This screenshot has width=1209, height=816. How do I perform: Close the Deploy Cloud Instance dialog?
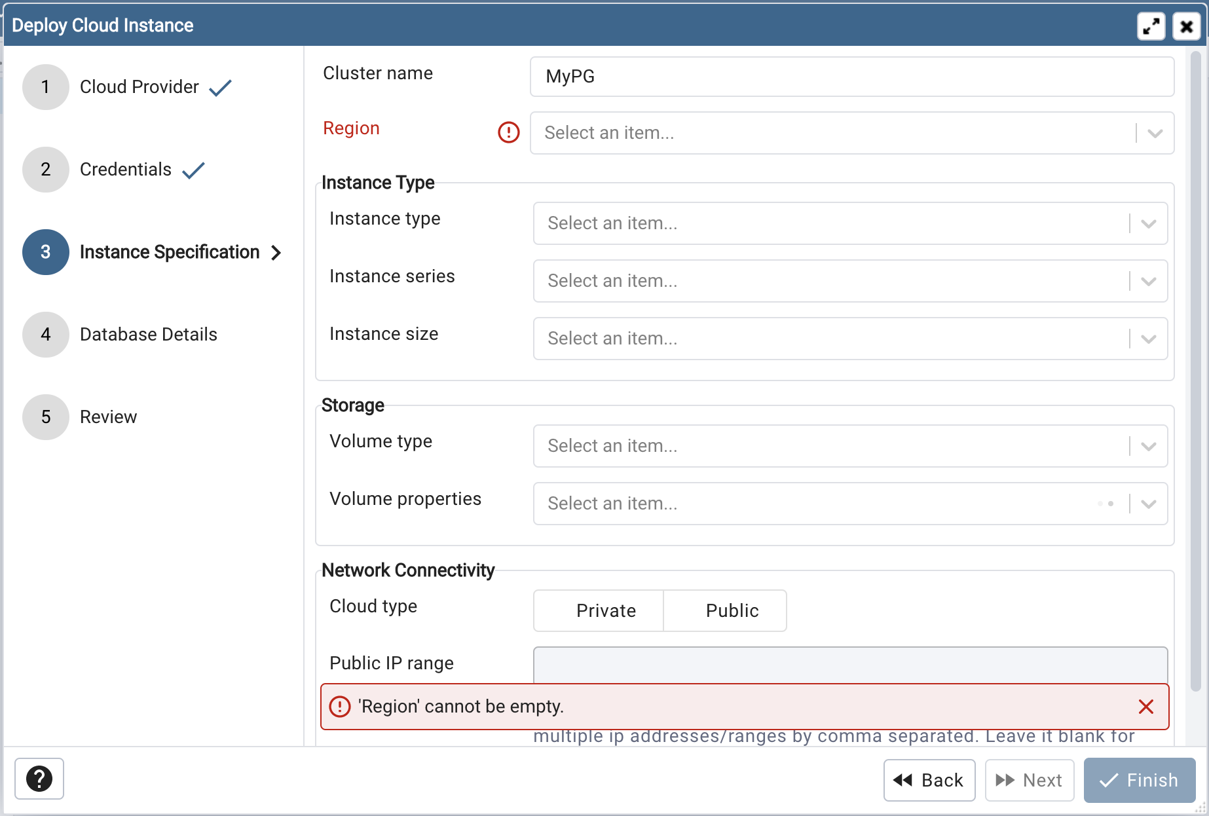tap(1186, 26)
